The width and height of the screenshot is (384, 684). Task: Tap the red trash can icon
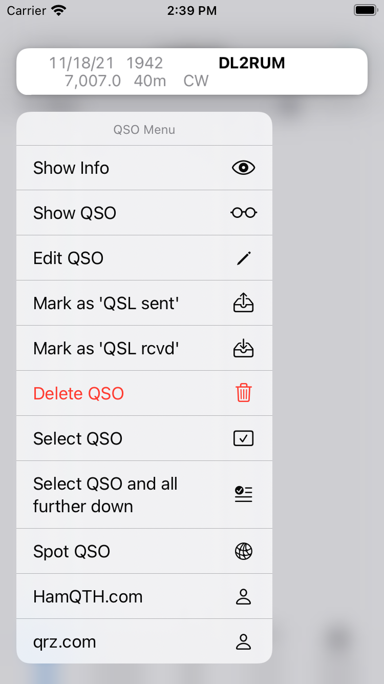(243, 393)
